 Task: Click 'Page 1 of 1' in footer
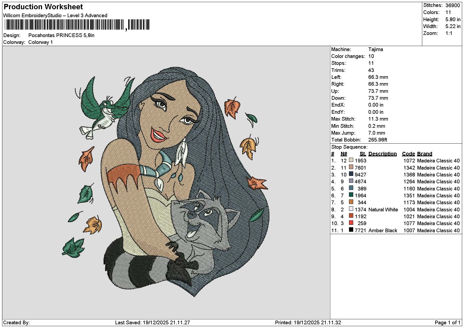point(448,323)
